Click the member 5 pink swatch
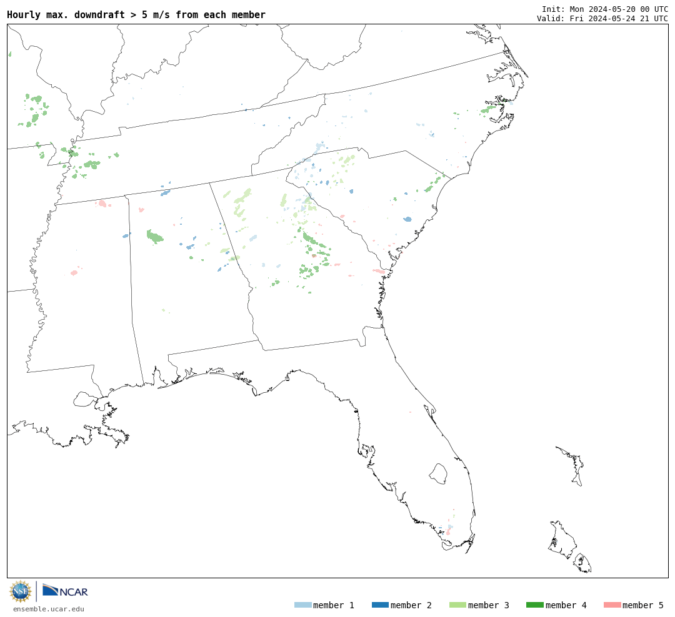 612,605
